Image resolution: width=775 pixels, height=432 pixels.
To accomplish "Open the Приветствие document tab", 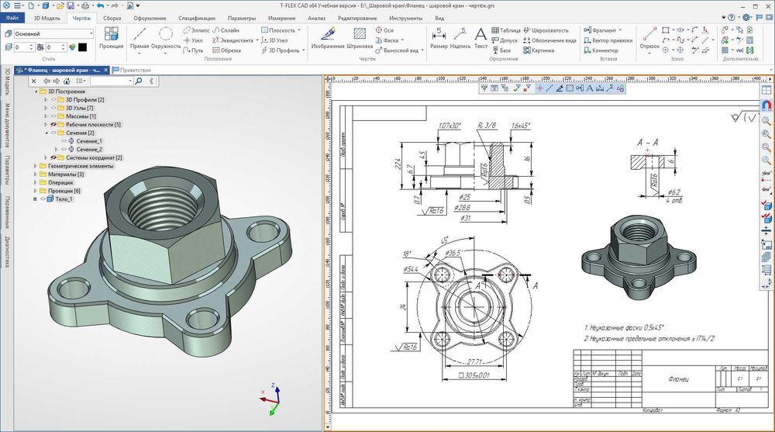I will pyautogui.click(x=136, y=69).
